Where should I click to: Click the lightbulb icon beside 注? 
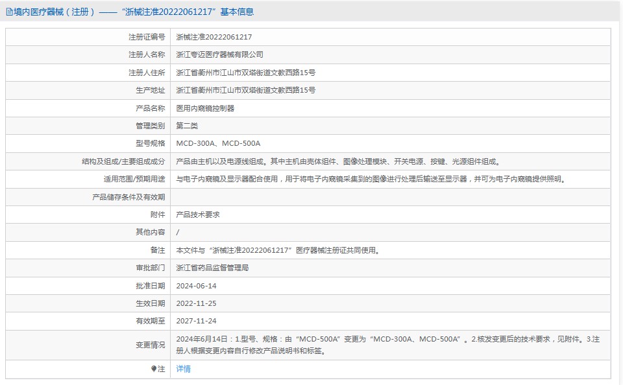154,369
